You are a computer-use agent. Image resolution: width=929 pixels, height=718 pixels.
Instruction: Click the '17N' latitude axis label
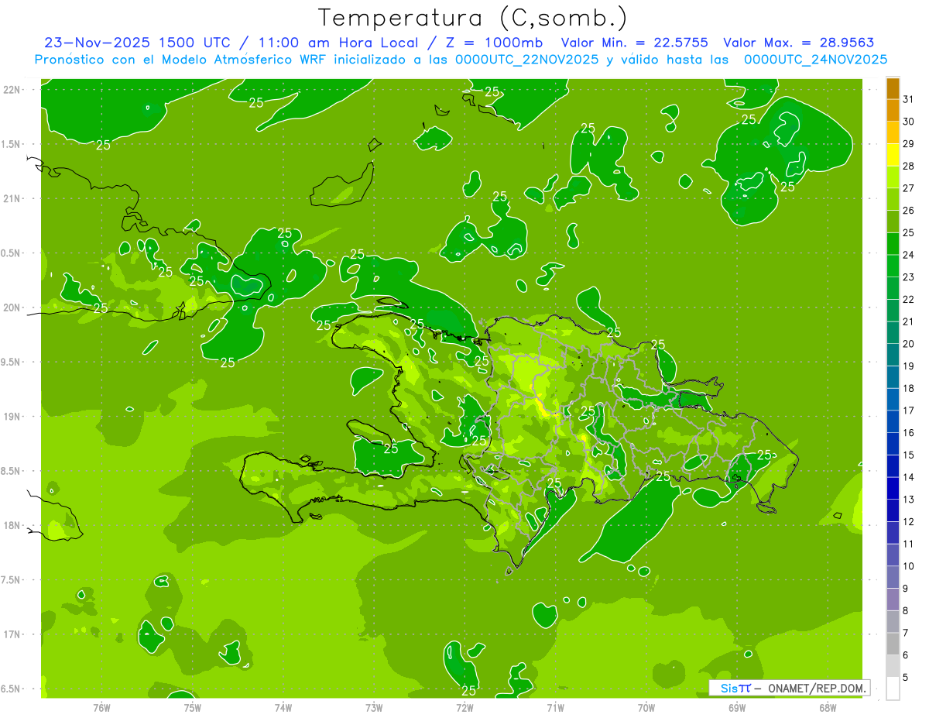pos(12,634)
